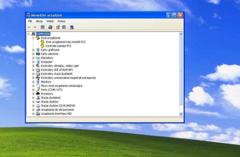Click the scrollbar up arrow
The image size is (240, 157).
pos(181,34)
